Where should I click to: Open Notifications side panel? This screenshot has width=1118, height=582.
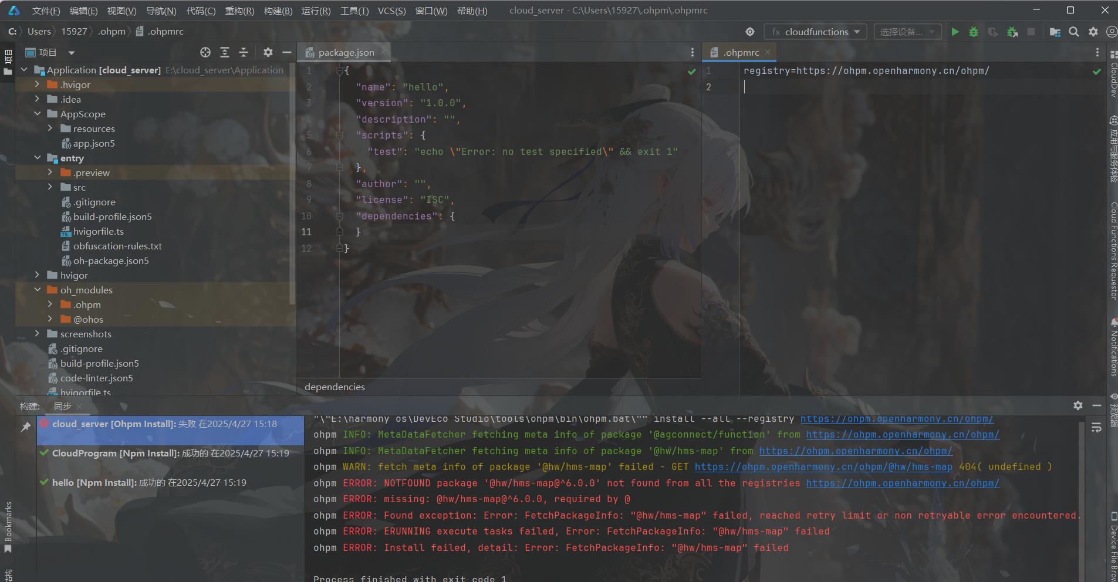pyautogui.click(x=1113, y=347)
